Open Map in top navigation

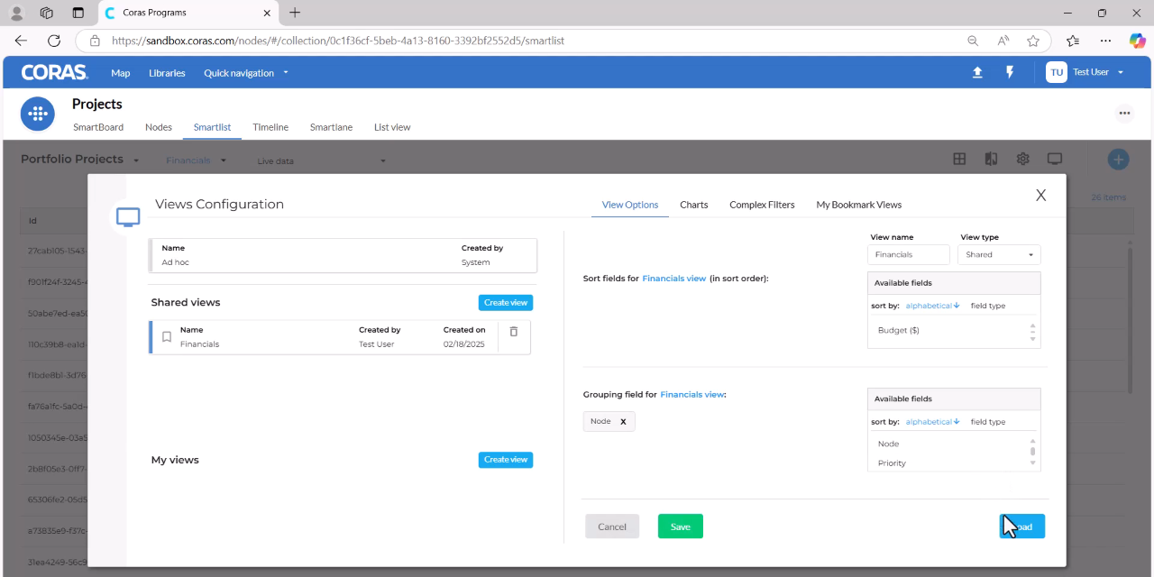(x=121, y=73)
